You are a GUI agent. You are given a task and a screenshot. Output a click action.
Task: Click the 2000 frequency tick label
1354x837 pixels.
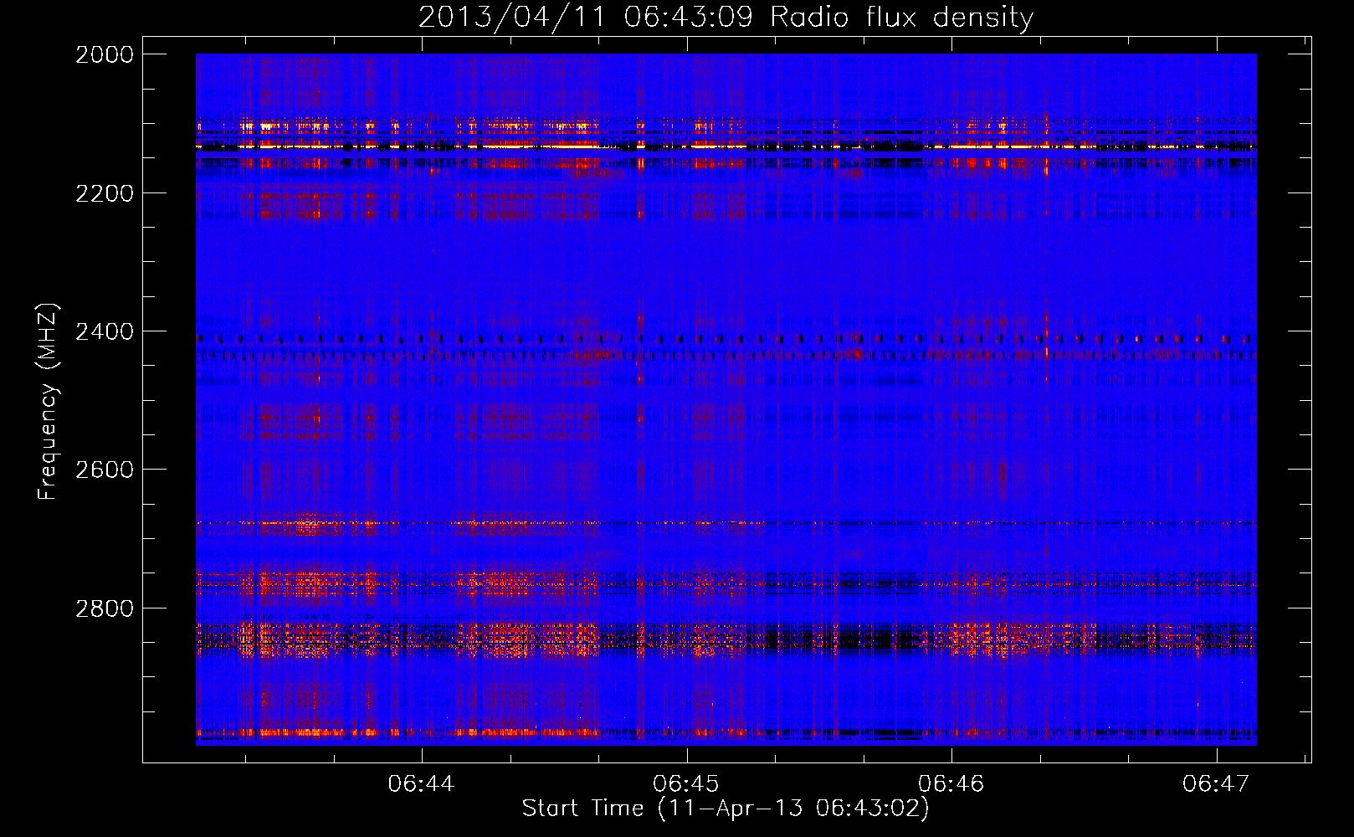click(105, 54)
